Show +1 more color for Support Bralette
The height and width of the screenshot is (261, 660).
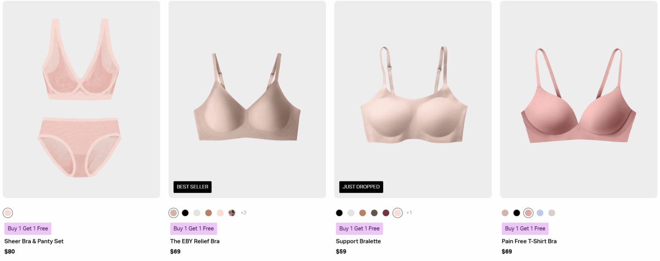click(x=409, y=213)
